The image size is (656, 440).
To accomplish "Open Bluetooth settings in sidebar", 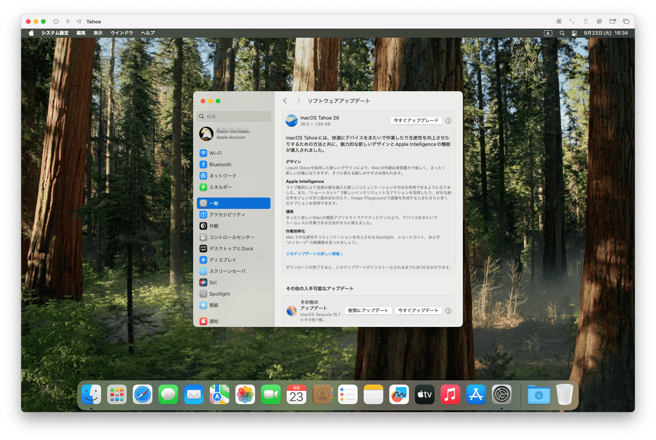I will (x=234, y=164).
